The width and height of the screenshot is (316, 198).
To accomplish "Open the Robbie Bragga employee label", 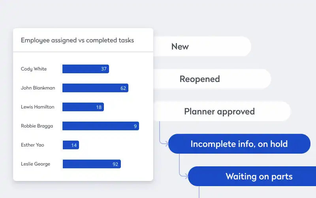I will [37, 126].
